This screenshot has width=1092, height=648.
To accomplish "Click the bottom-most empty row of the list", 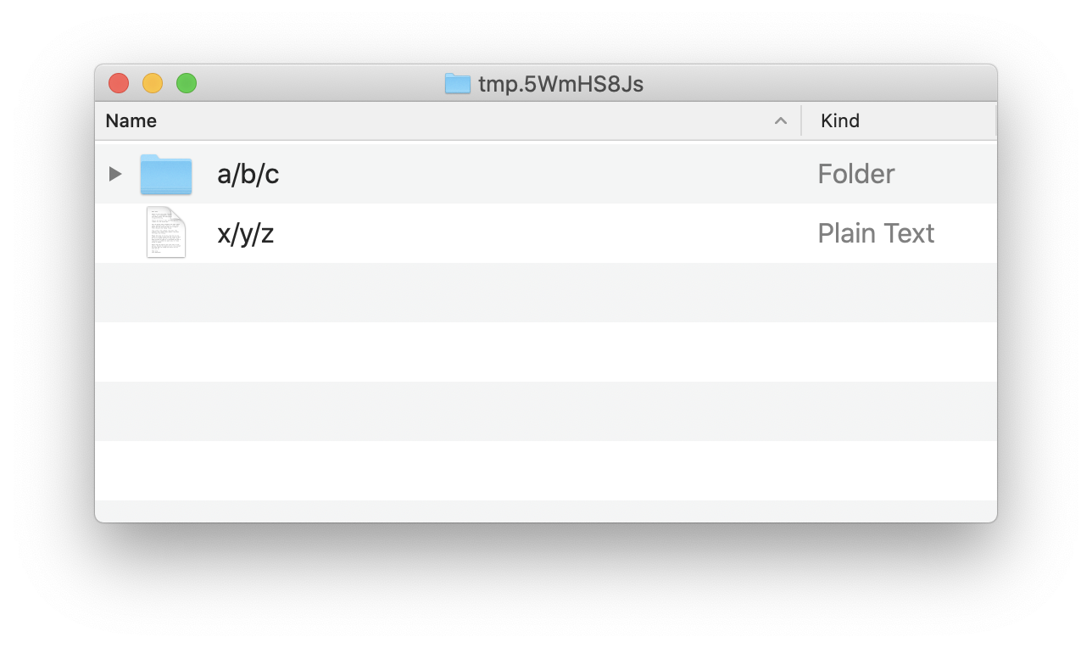I will 546,511.
